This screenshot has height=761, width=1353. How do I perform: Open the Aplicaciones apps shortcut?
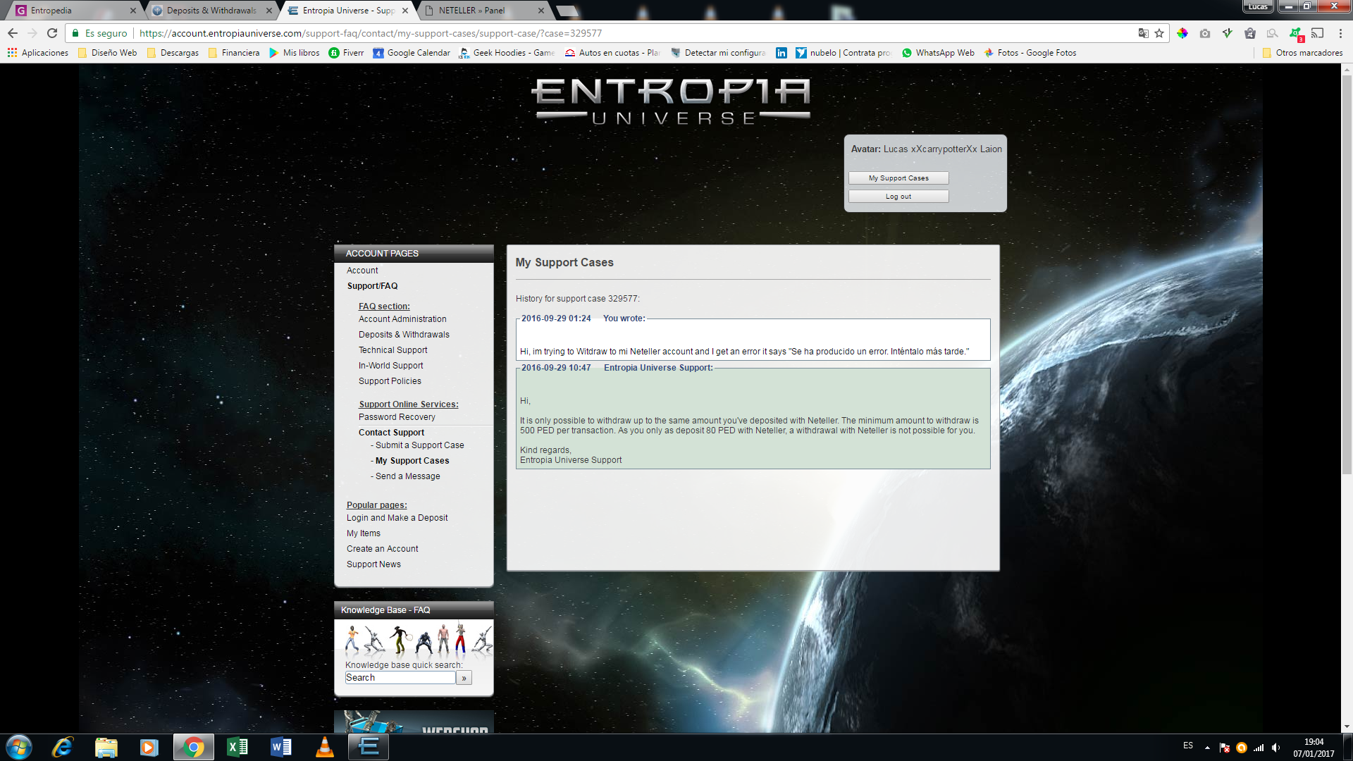click(x=38, y=53)
